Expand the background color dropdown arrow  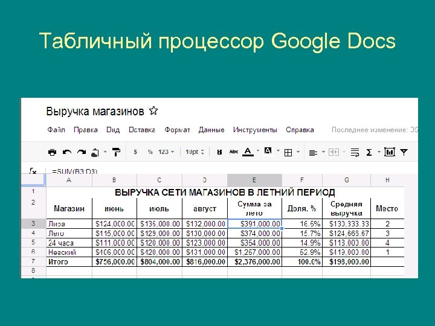[x=278, y=151]
